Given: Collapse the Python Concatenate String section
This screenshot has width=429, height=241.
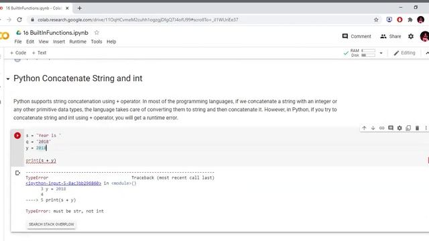Looking at the screenshot, I should pyautogui.click(x=8, y=79).
